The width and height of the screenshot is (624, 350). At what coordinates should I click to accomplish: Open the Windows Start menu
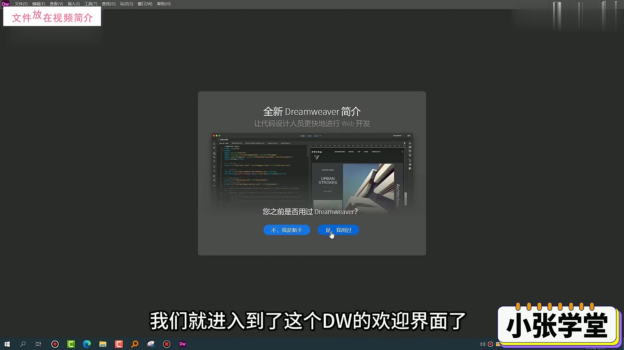pos(7,344)
